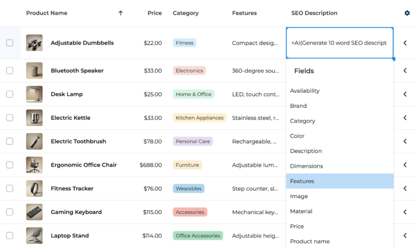Viewport: 416px width, 247px height.
Task: Check the Electric Toothbrush row checkbox
Action: pyautogui.click(x=10, y=141)
